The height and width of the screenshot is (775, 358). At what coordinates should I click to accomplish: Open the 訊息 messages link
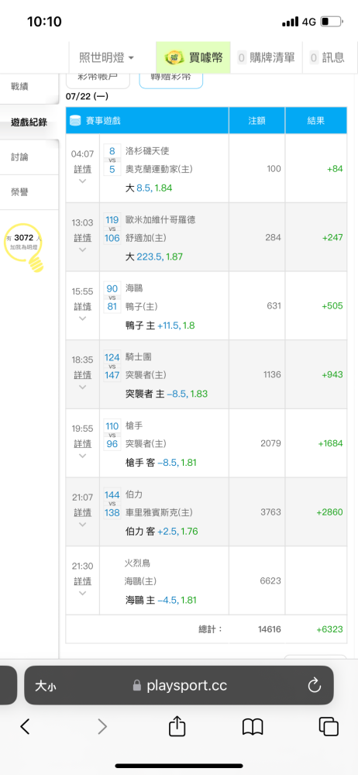point(327,57)
